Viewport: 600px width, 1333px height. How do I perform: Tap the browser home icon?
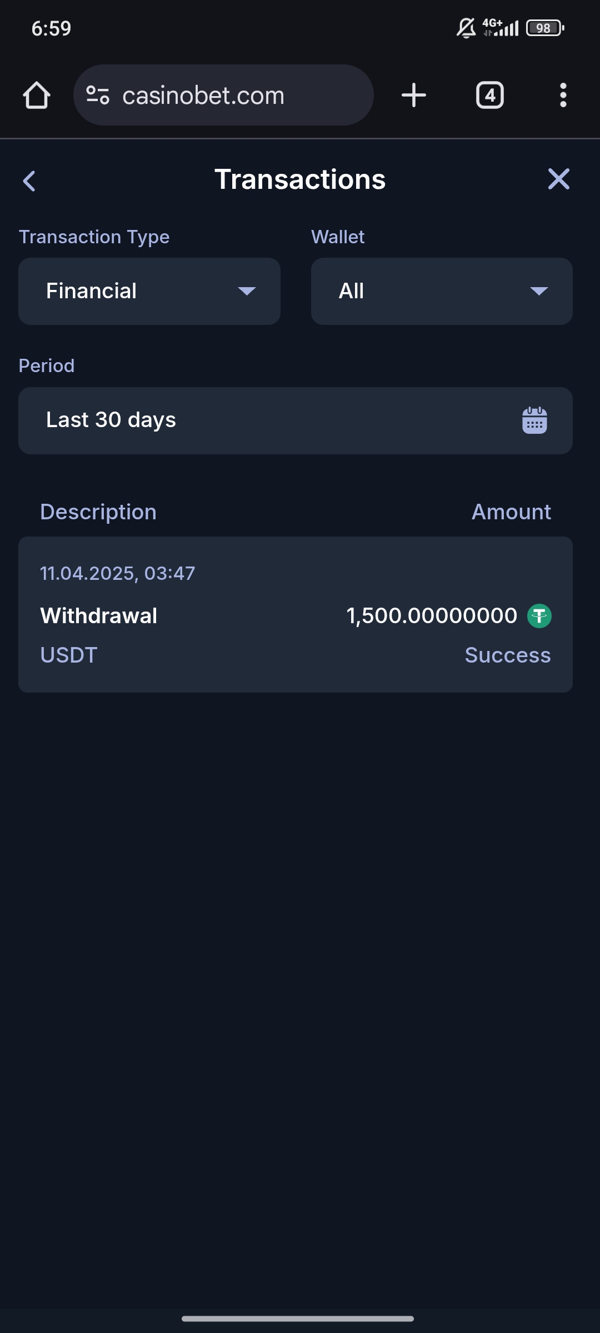(37, 96)
